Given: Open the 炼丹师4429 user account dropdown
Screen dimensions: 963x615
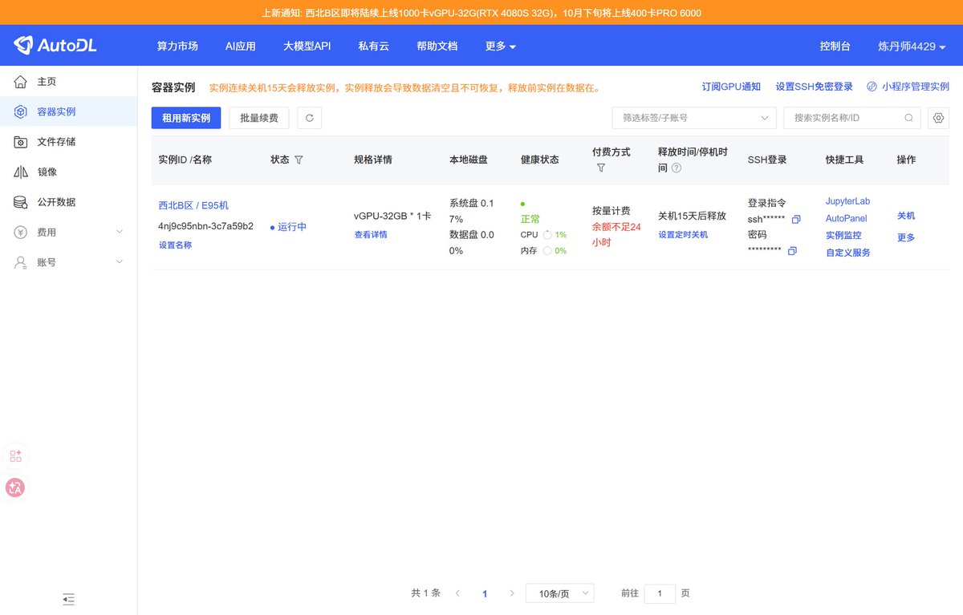Looking at the screenshot, I should click(x=912, y=47).
